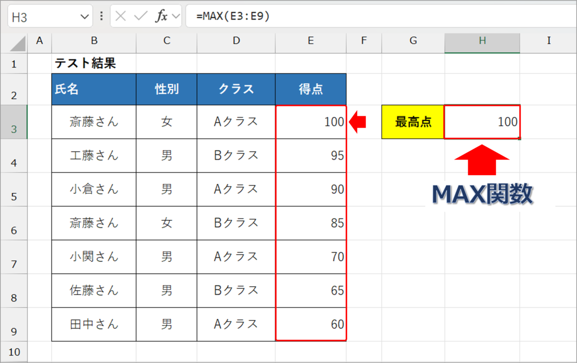Click the 斎藤さん name cell in row 6
This screenshot has width=577, height=363.
[x=94, y=223]
